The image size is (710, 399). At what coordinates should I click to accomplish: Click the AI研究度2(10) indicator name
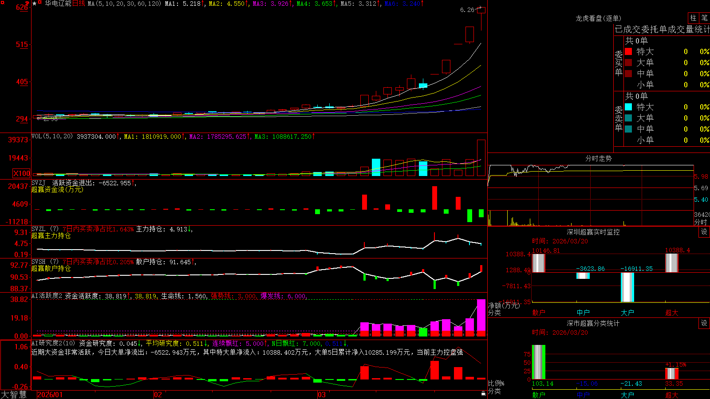[53, 343]
